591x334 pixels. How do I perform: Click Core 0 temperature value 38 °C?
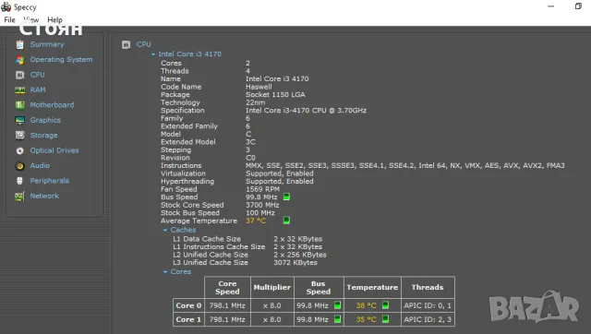coord(367,305)
